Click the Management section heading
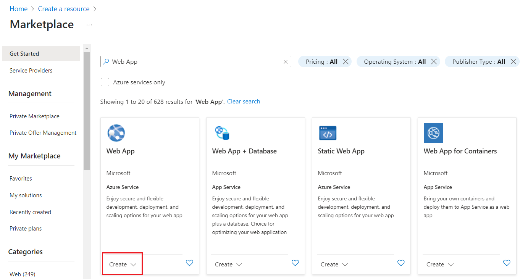 (x=30, y=94)
